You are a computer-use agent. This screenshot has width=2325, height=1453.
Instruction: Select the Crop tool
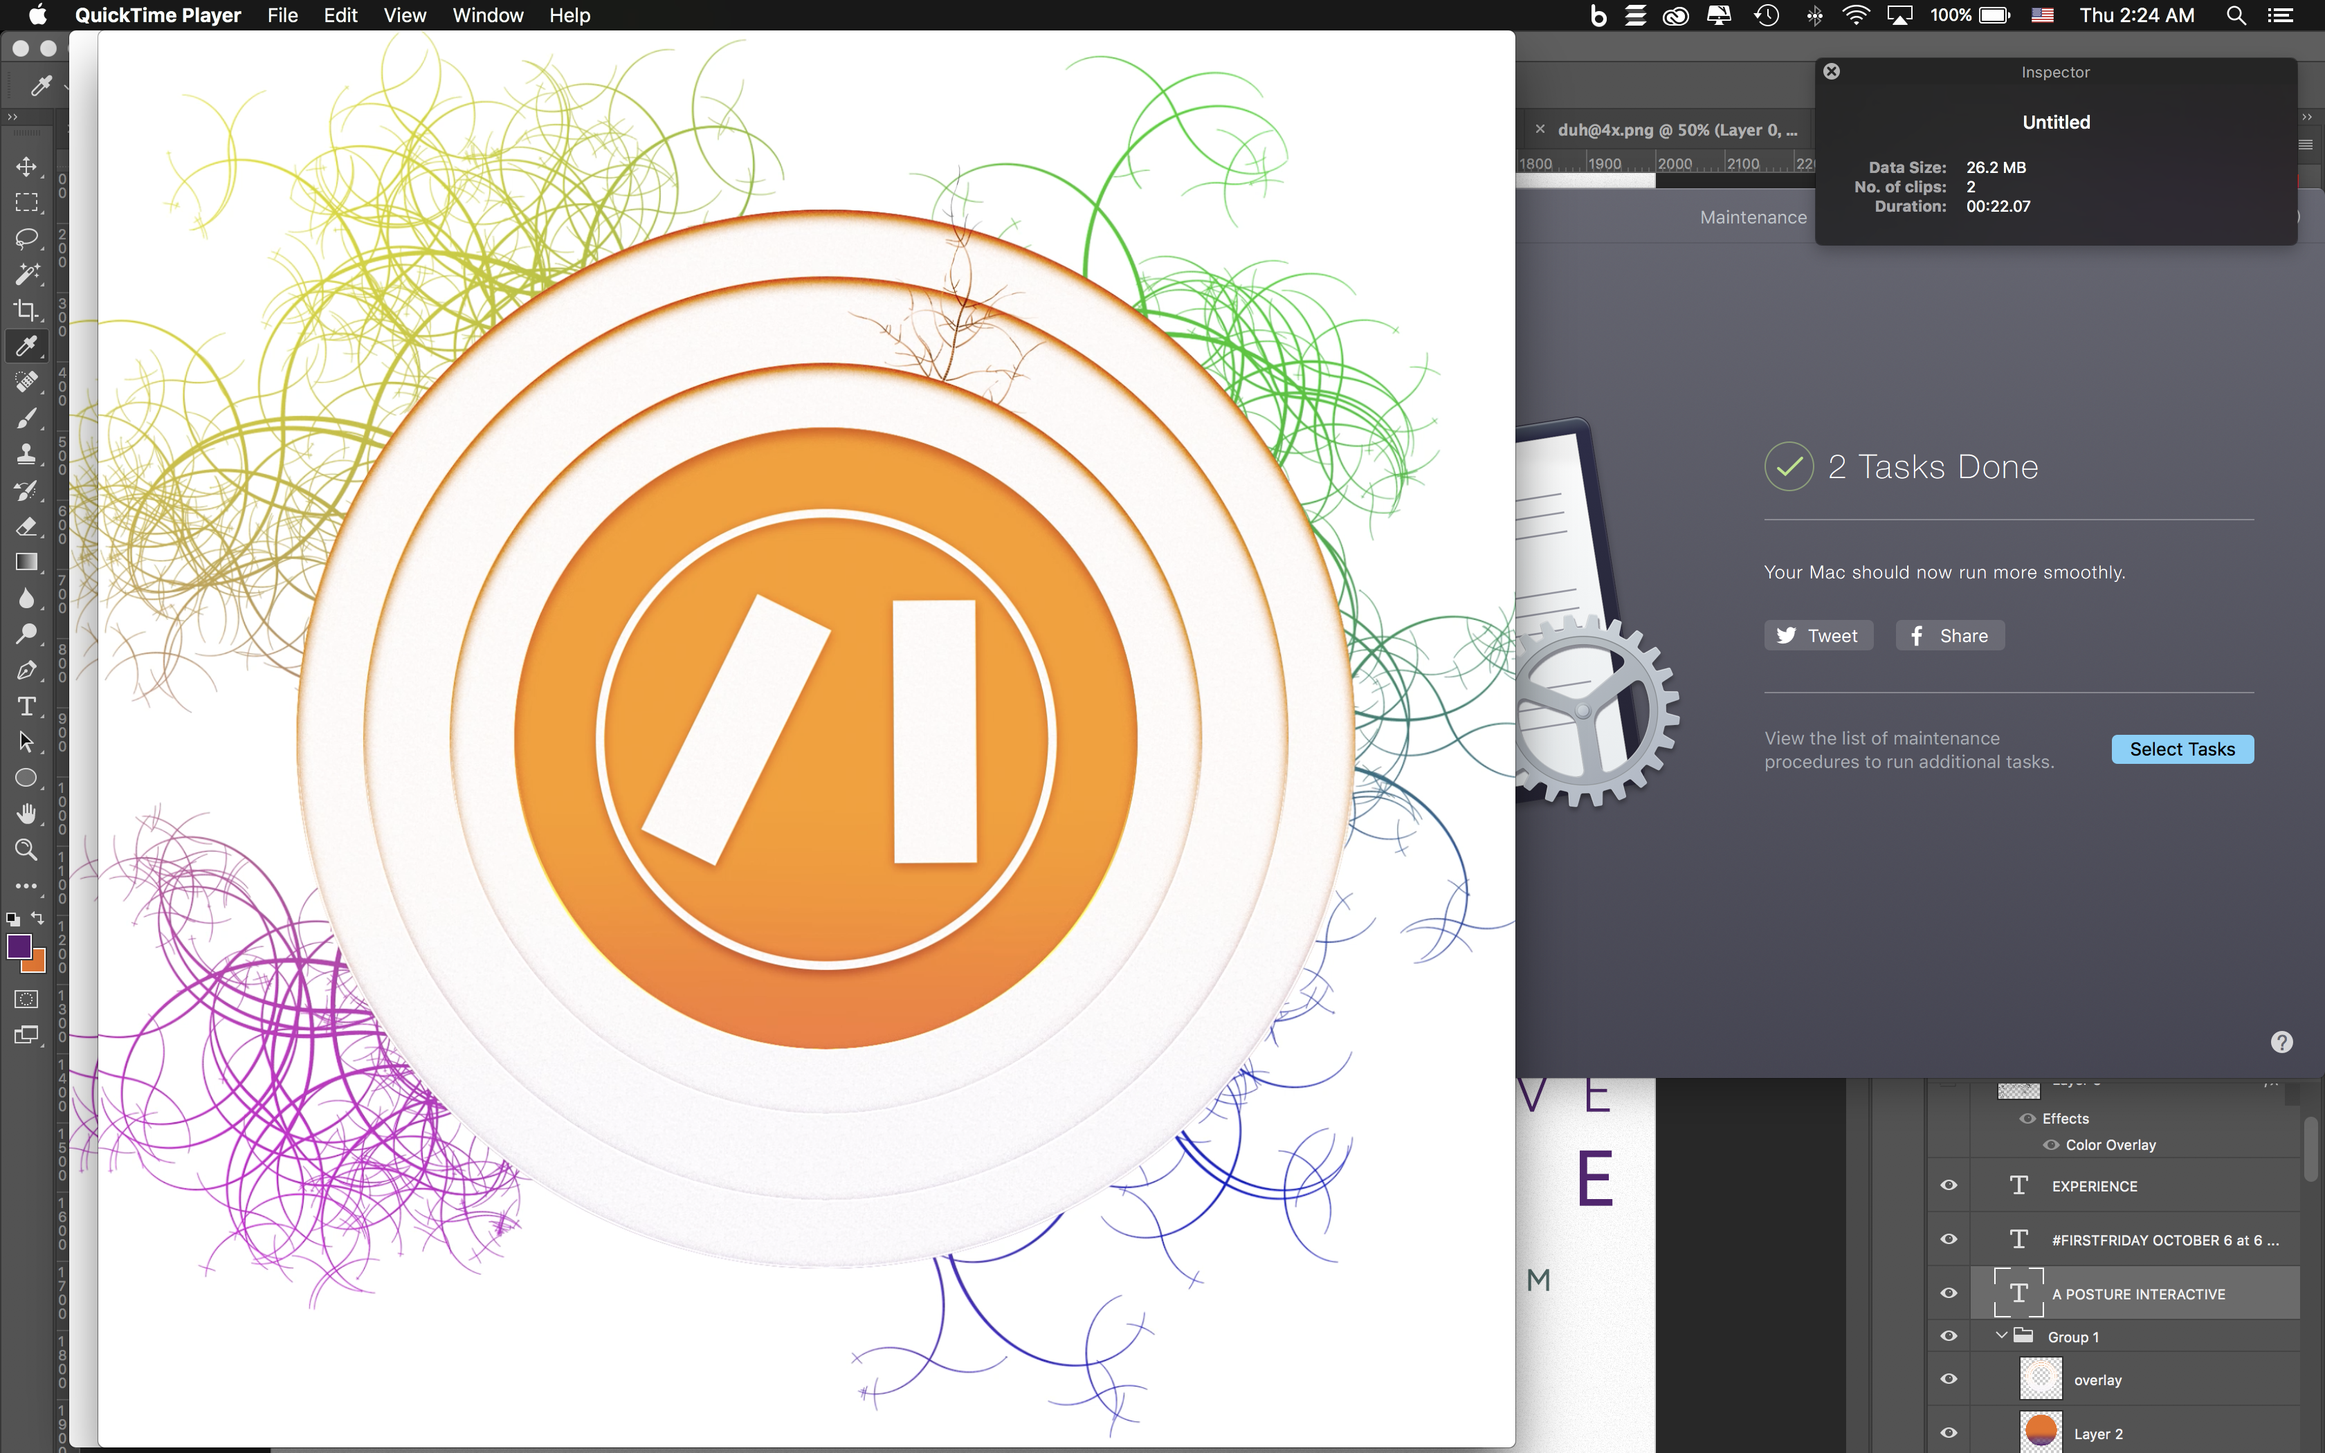(26, 309)
